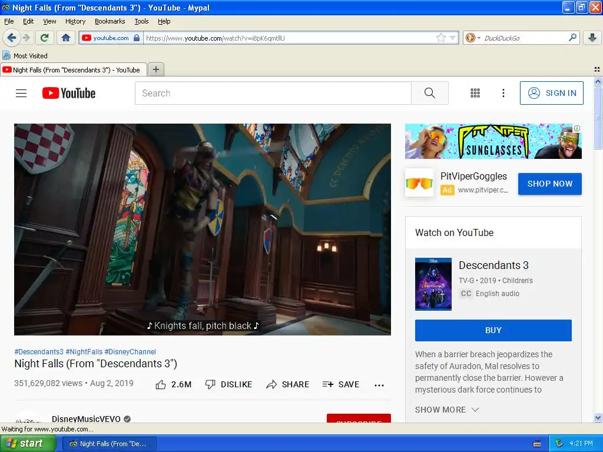Click the Night Falls taskbar window button
The height and width of the screenshot is (452, 603).
coord(109,444)
